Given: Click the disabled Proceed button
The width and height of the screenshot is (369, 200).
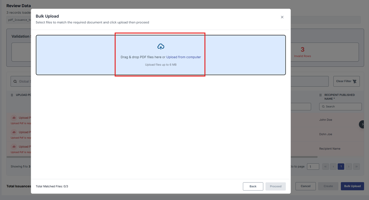Looking at the screenshot, I should (x=276, y=186).
